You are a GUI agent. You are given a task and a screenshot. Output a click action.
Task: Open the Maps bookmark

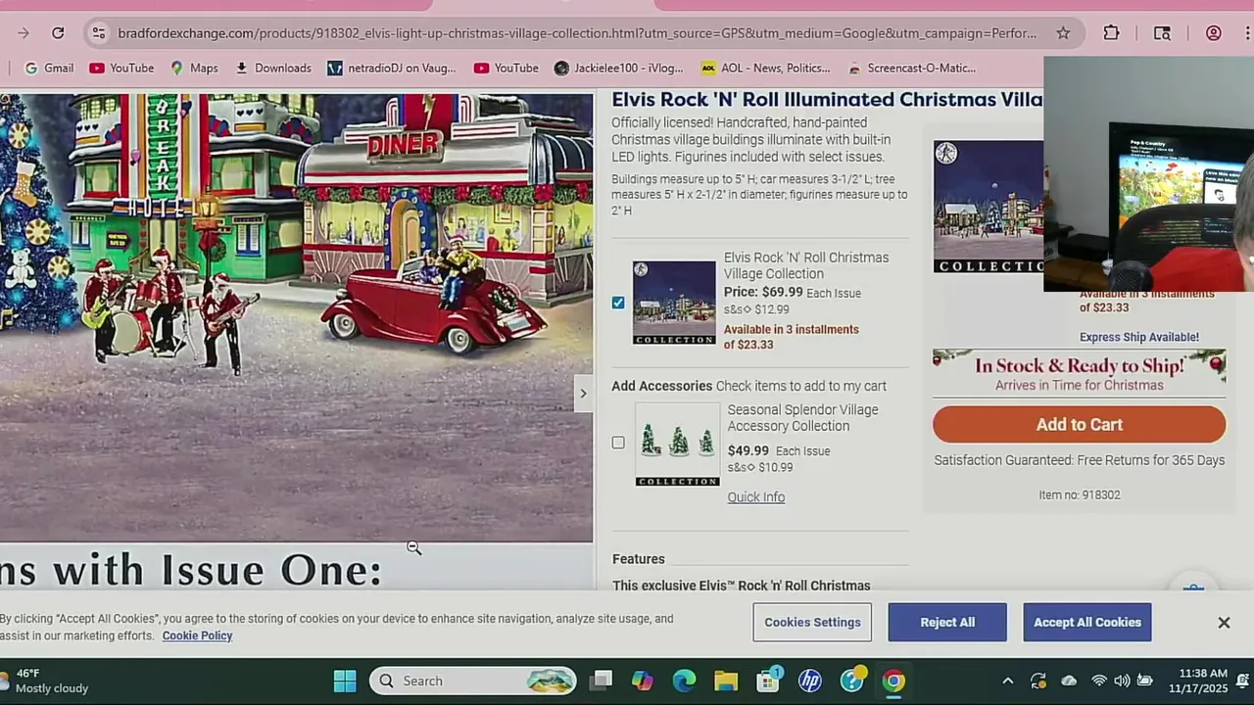(x=194, y=68)
